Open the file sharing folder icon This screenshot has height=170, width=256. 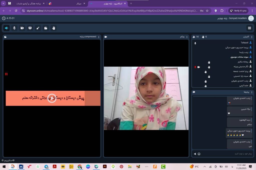point(45,28)
